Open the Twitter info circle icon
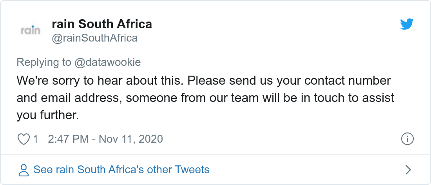Screen dimensions: 431x185 coord(407,139)
